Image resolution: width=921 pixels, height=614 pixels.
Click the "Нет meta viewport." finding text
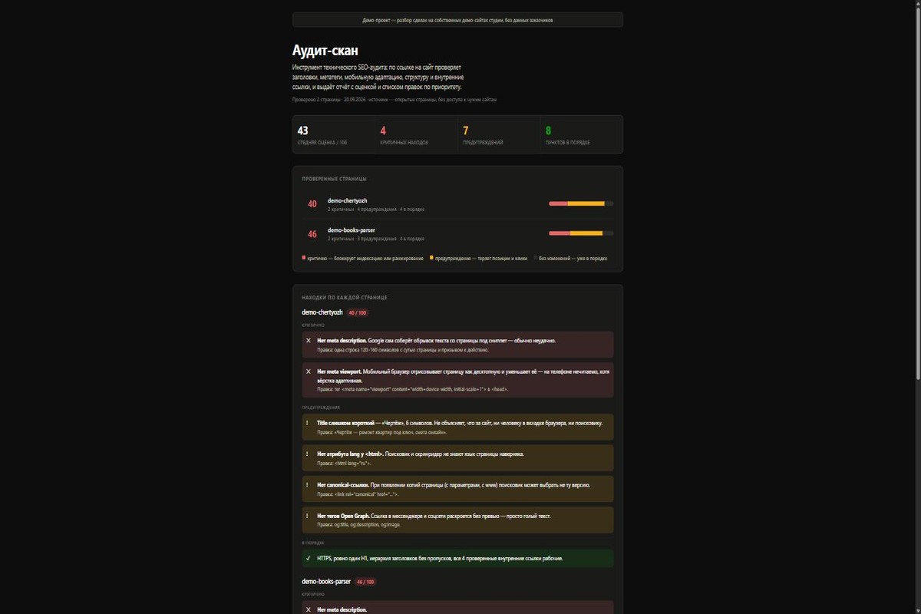(x=339, y=371)
